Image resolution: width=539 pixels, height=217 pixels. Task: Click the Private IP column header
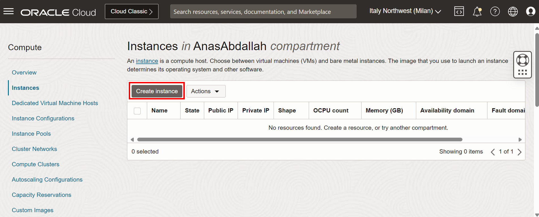(255, 110)
